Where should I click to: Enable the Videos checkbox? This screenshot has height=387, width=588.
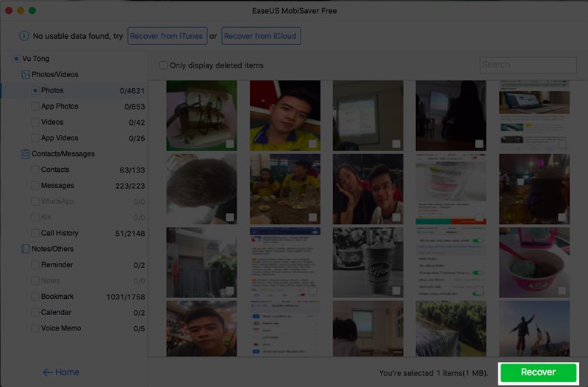coord(35,122)
